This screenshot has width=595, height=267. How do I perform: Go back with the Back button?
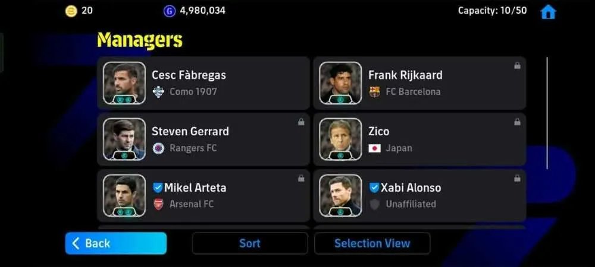coord(116,243)
